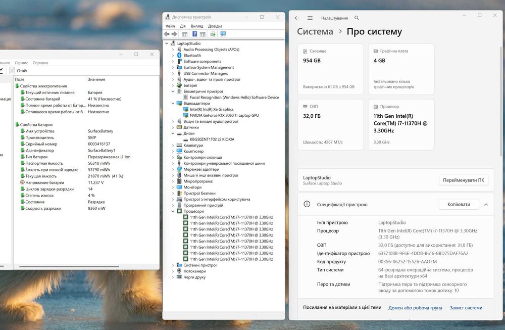Go back using Device Manager's back arrow
This screenshot has height=330, width=505.
(x=167, y=34)
